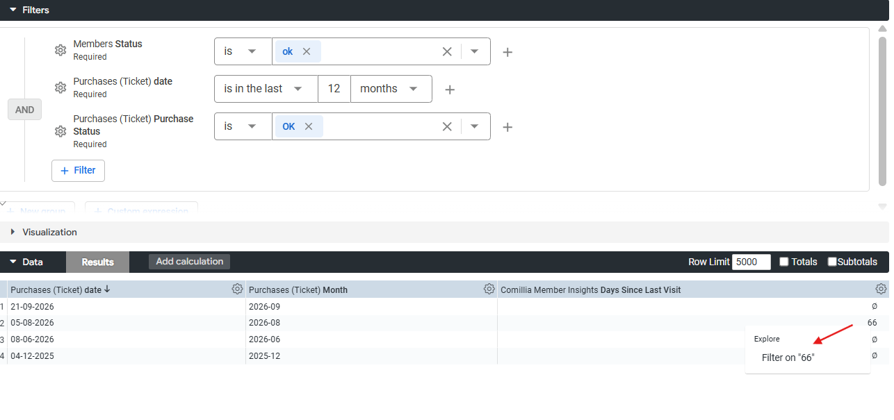Image resolution: width=894 pixels, height=420 pixels.
Task: Enable the Totals checkbox
Action: point(784,262)
